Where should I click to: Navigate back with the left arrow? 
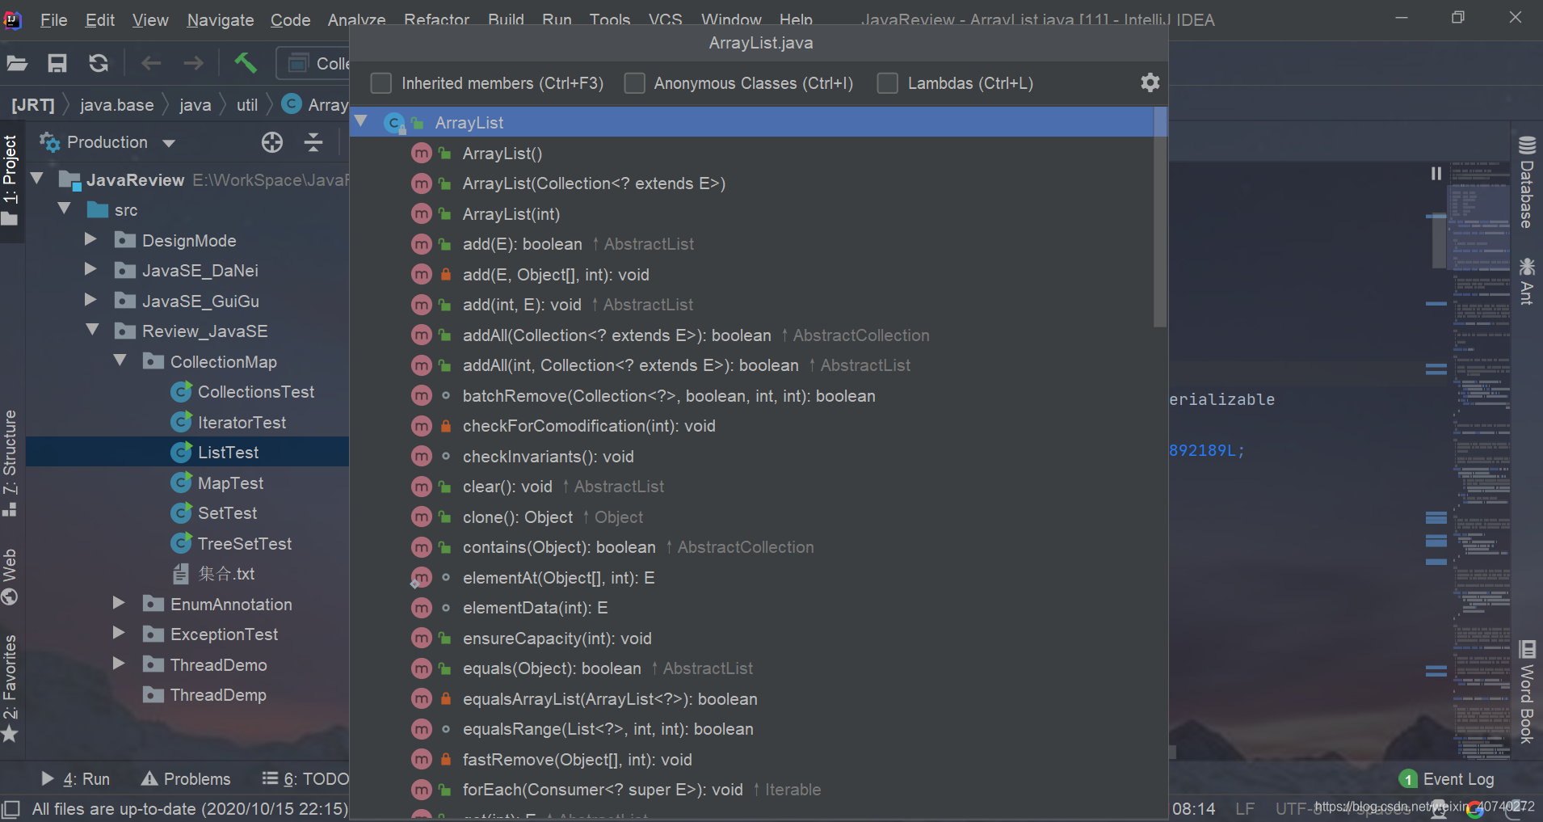[x=151, y=63]
